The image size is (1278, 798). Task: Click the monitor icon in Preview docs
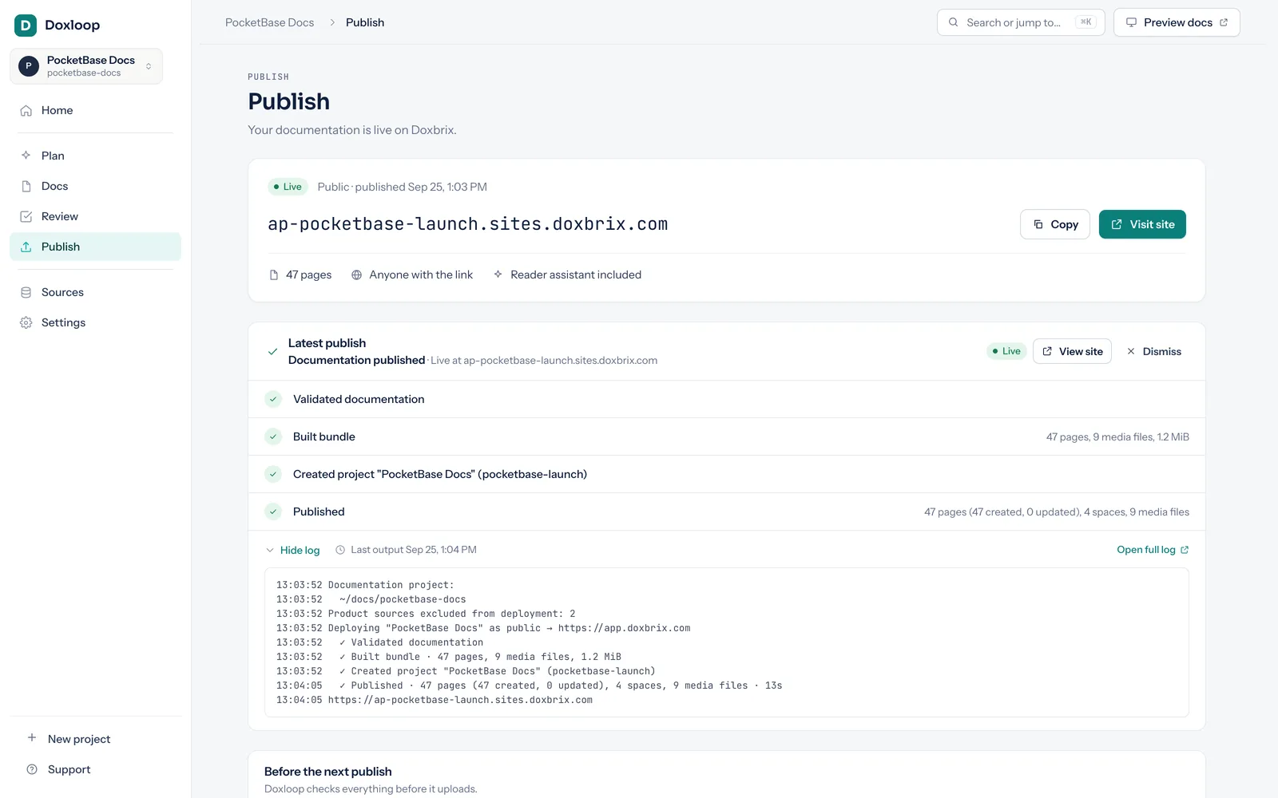click(x=1131, y=22)
